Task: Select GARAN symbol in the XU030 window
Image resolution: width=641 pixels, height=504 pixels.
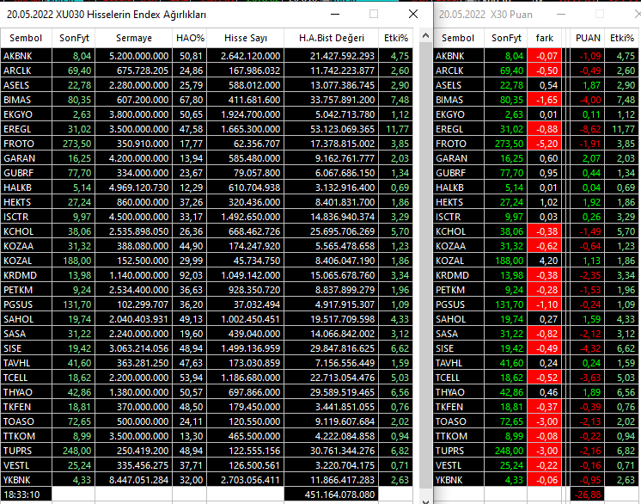Action: point(26,158)
